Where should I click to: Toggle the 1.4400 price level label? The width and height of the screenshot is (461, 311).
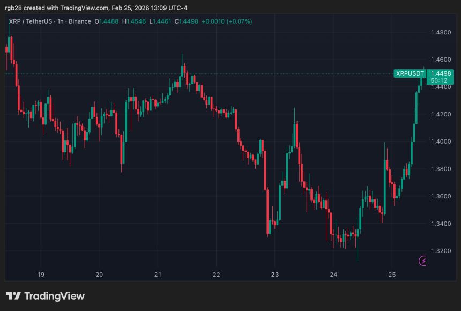[x=442, y=86]
